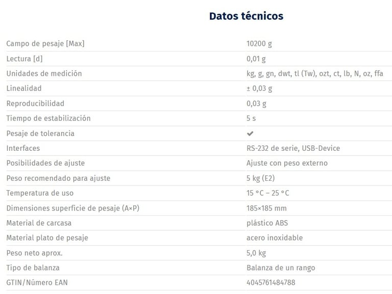Click the measurement units list starting with kg, g, gn
Viewport: 392px width, 294px height.
[314, 73]
